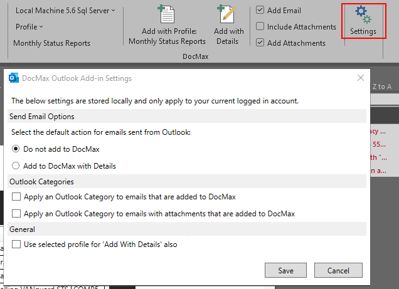Enable Outlook Category for added emails
Screen dimensions: 399x289
tap(16, 197)
